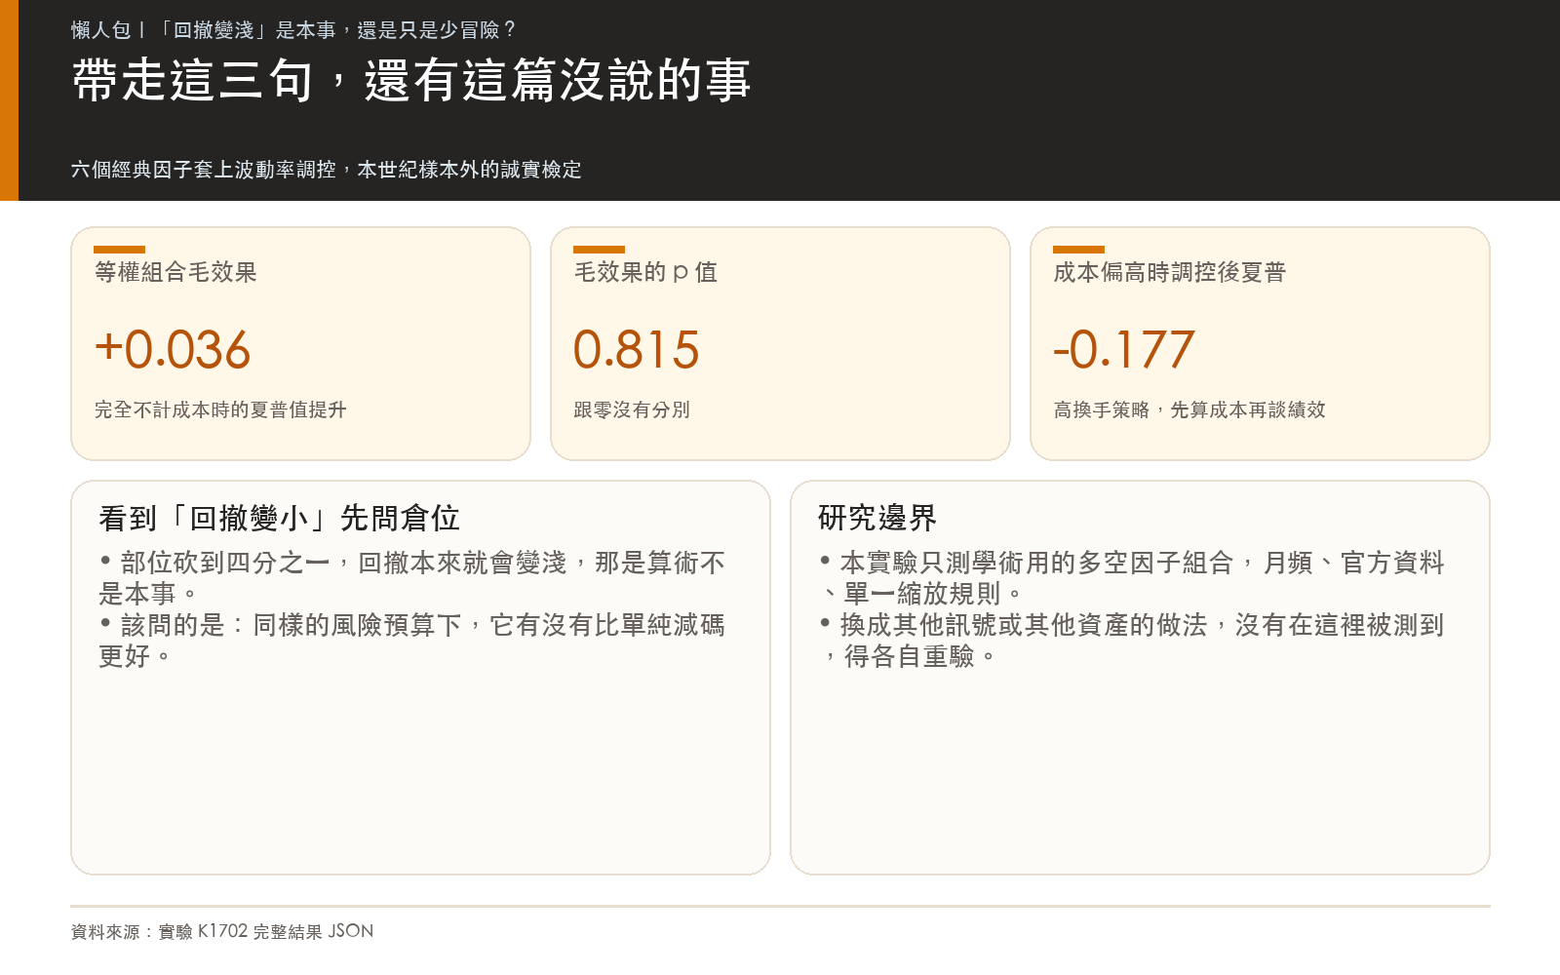Click the heading 看到「回撤變小」先問倉位
The image size is (1560, 975).
pos(279,518)
